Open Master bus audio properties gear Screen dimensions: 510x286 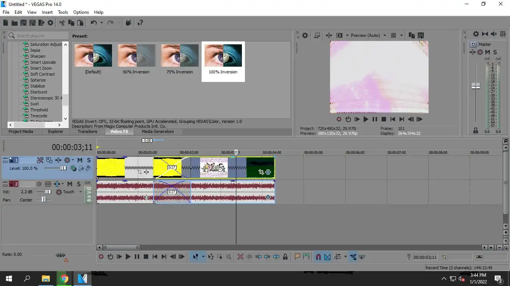(476, 34)
